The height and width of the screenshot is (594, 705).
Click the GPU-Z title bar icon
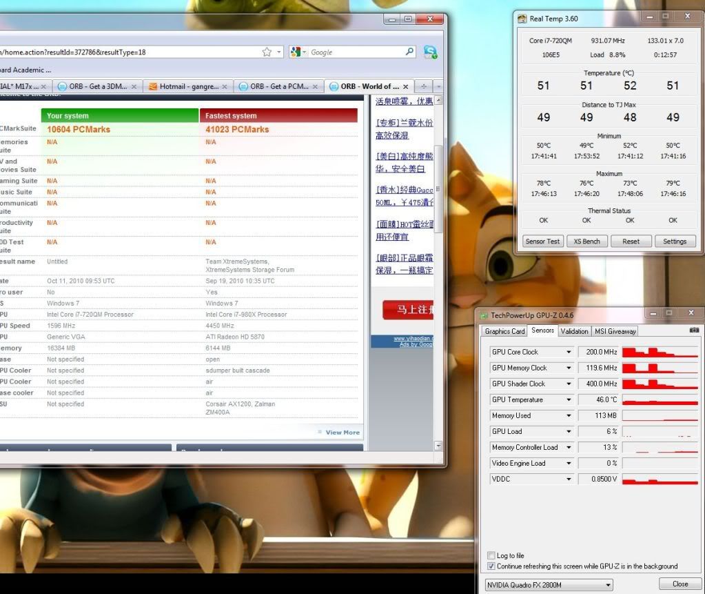point(484,315)
